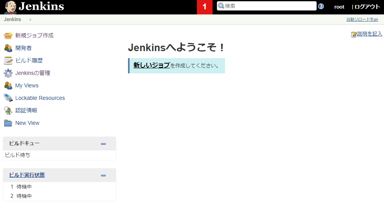Image resolution: width=384 pixels, height=206 pixels.
Task: Open Jenkinsの管理 menu item
Action: pyautogui.click(x=33, y=73)
